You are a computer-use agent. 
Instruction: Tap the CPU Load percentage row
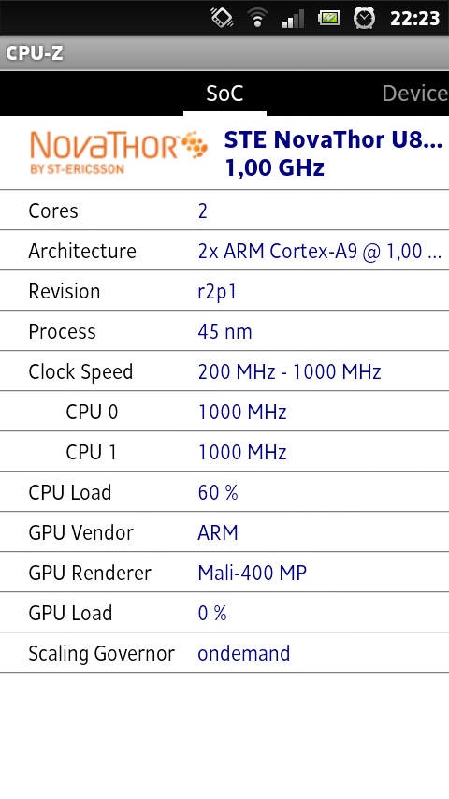click(224, 492)
